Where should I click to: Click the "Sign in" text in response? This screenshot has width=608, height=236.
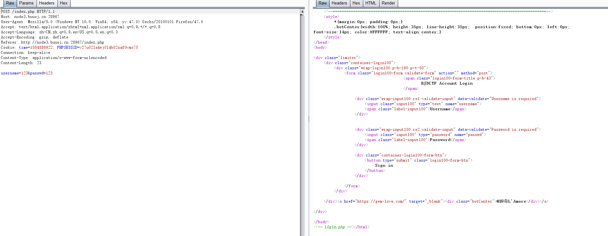[x=384, y=165]
